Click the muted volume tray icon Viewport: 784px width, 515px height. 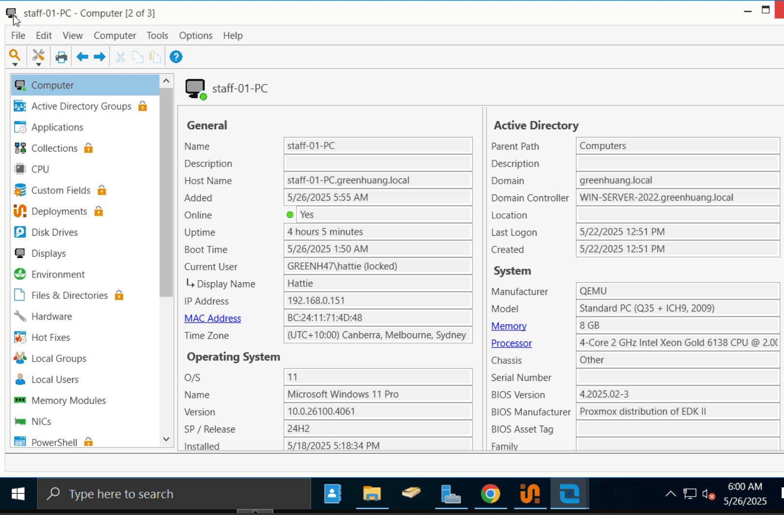(x=708, y=495)
